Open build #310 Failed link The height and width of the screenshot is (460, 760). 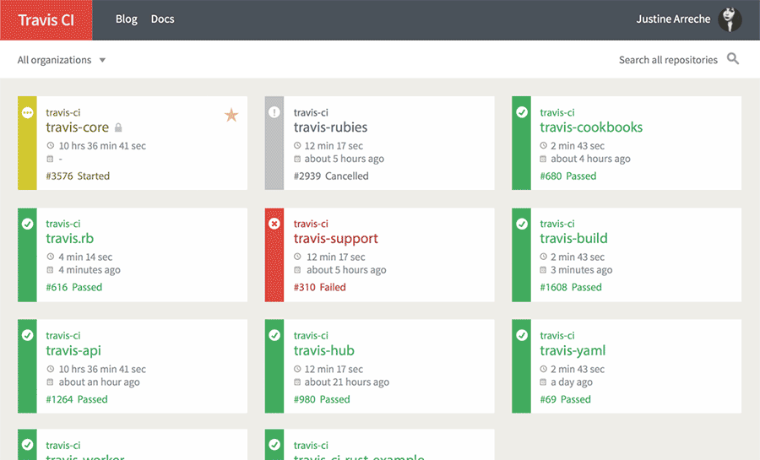pyautogui.click(x=319, y=287)
